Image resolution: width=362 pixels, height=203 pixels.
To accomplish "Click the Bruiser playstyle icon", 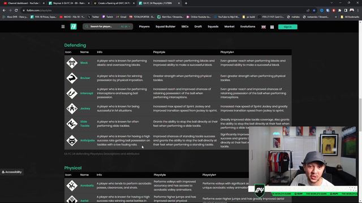I will [x=72, y=78].
